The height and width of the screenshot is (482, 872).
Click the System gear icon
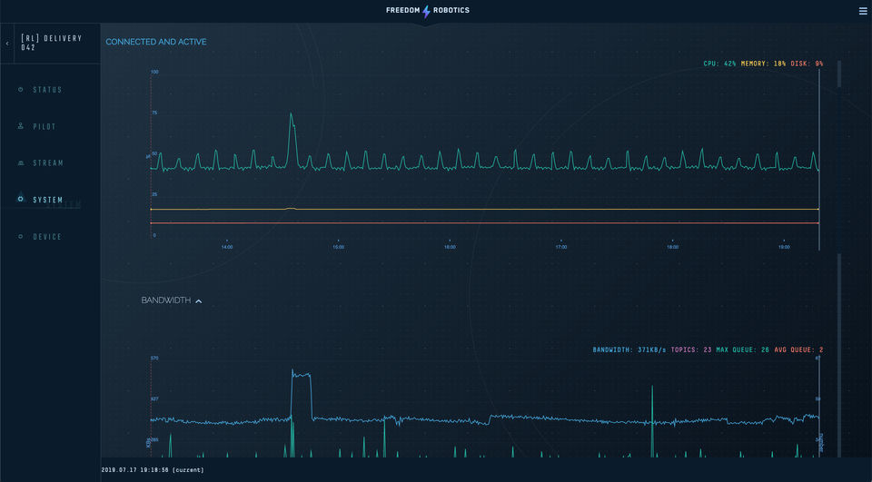(21, 199)
